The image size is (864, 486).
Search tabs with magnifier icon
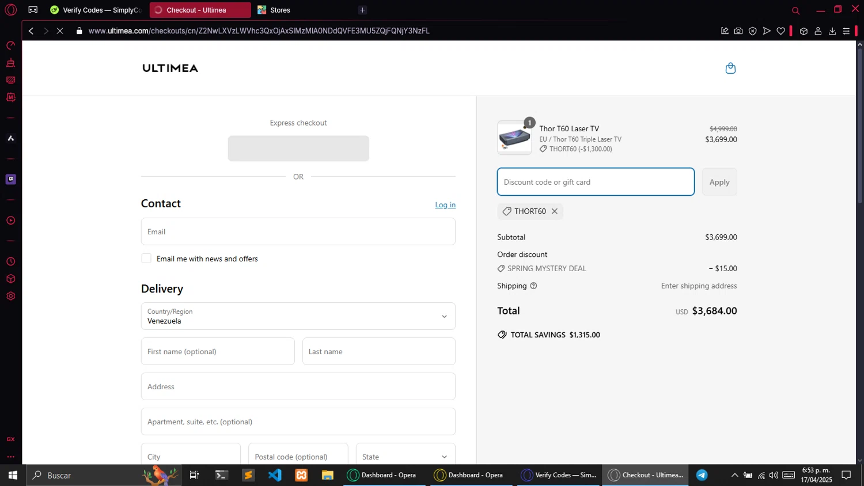coord(795,10)
